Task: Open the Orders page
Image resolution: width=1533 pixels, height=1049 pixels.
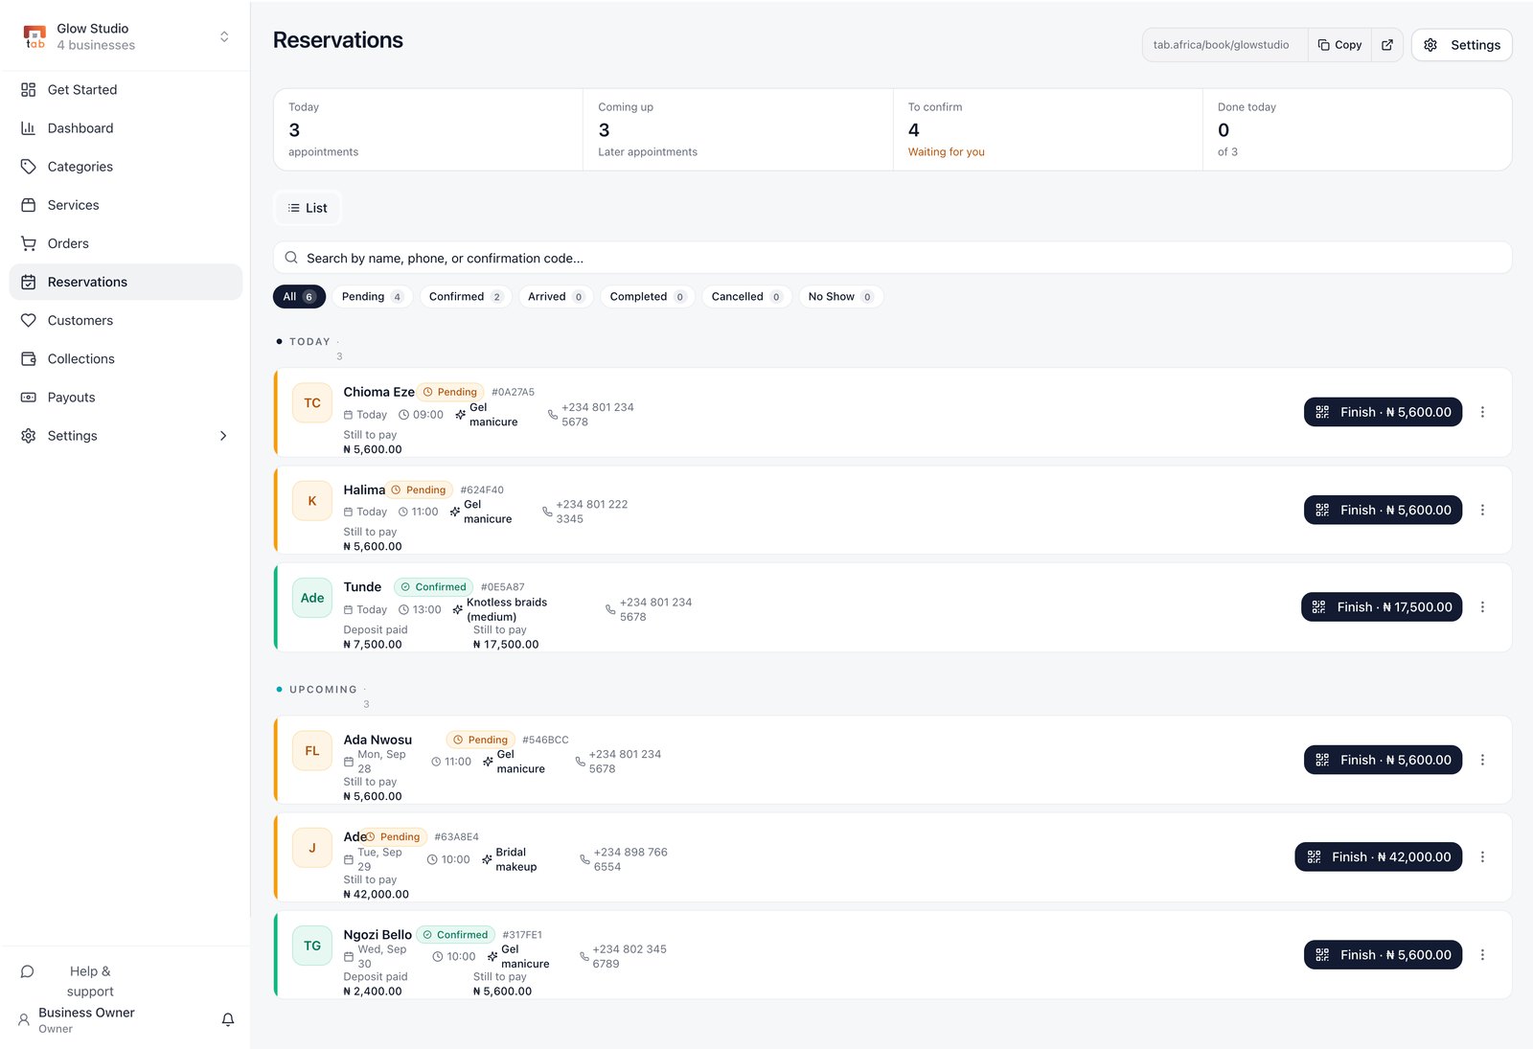Action: [126, 243]
